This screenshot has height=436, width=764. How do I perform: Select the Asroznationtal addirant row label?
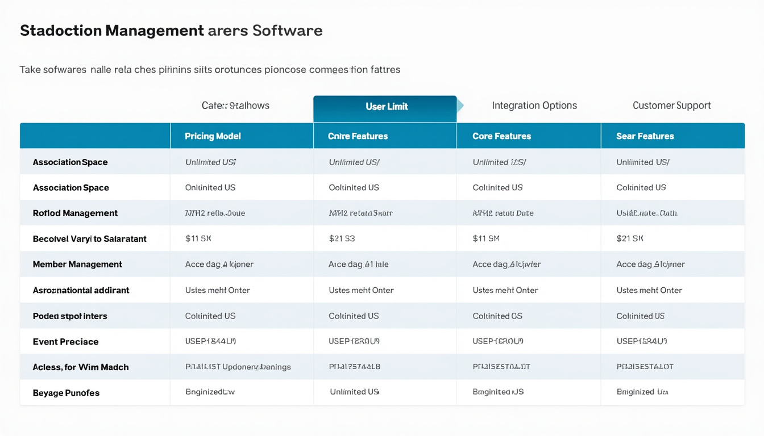click(81, 290)
